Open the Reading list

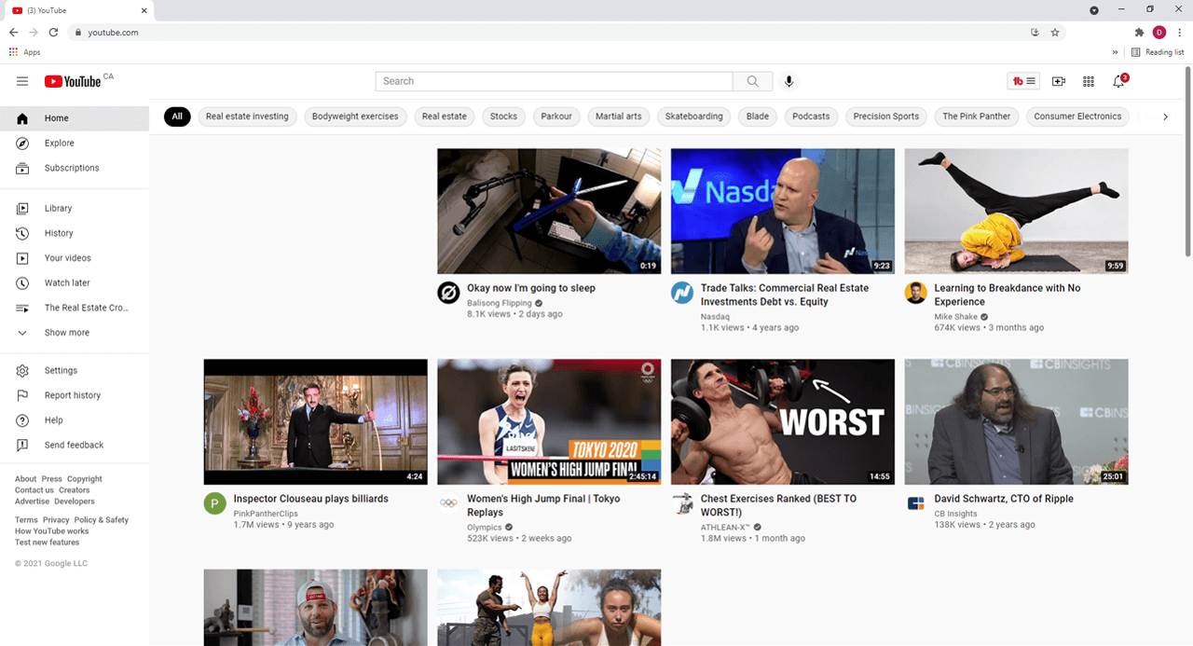tap(1158, 52)
